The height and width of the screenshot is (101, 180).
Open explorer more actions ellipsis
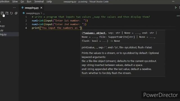[14, 8]
